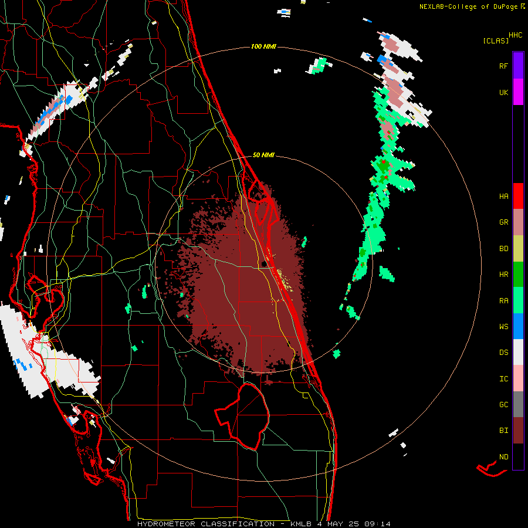Screen dimensions: 528x528
Task: Click the BD yellow legend swatch
Action: (x=518, y=248)
